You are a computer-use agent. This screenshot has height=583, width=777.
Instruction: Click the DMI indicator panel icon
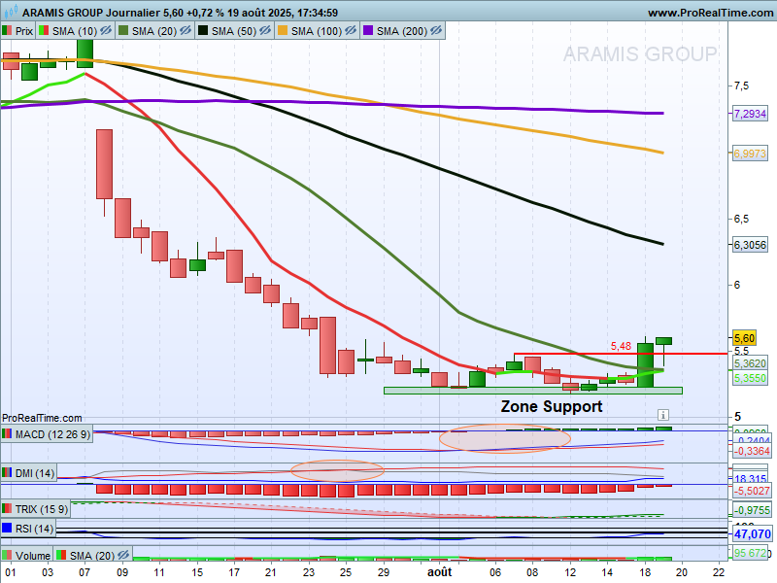[x=7, y=473]
